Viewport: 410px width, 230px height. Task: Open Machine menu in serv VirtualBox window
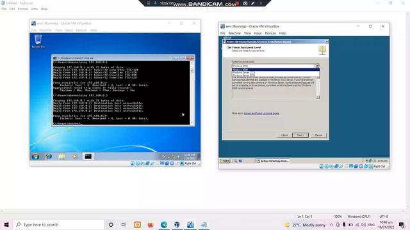coord(234,33)
